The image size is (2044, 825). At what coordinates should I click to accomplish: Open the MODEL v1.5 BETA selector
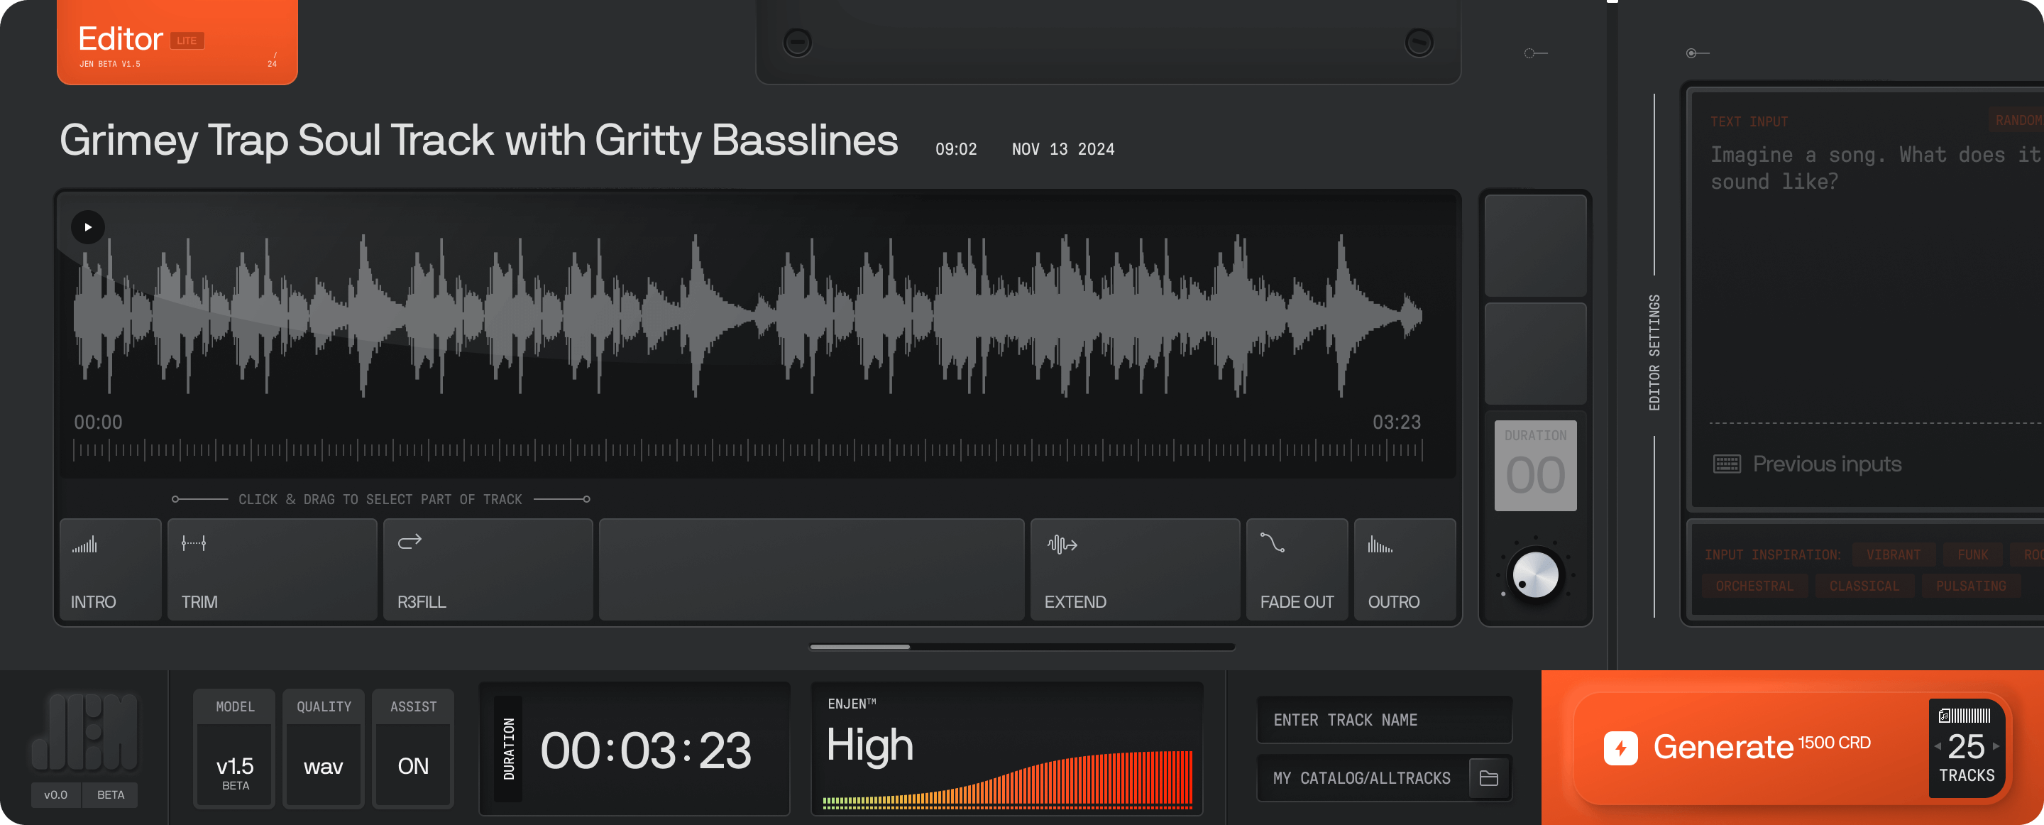(235, 749)
